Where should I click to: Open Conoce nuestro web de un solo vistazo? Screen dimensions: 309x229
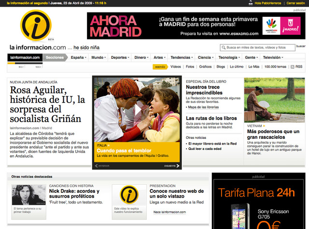click(177, 194)
